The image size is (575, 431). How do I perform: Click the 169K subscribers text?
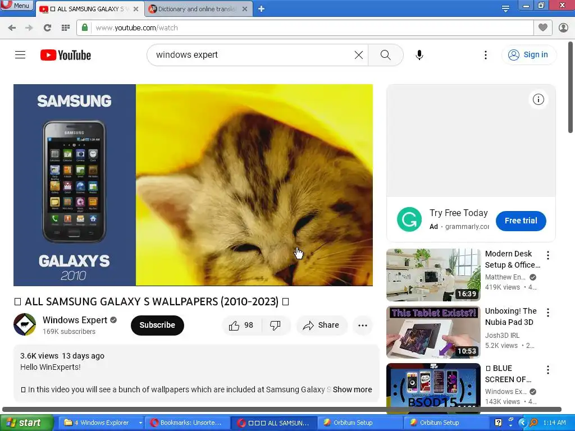pyautogui.click(x=69, y=332)
